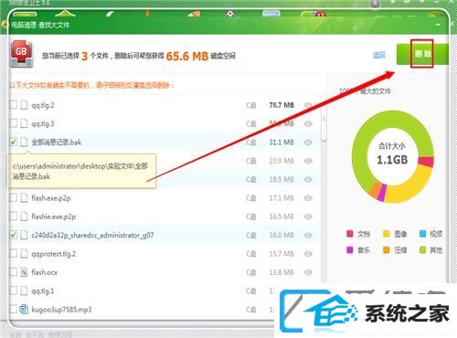Click the red GB disk icon
Screen dimensions: 457x338
(x=21, y=54)
